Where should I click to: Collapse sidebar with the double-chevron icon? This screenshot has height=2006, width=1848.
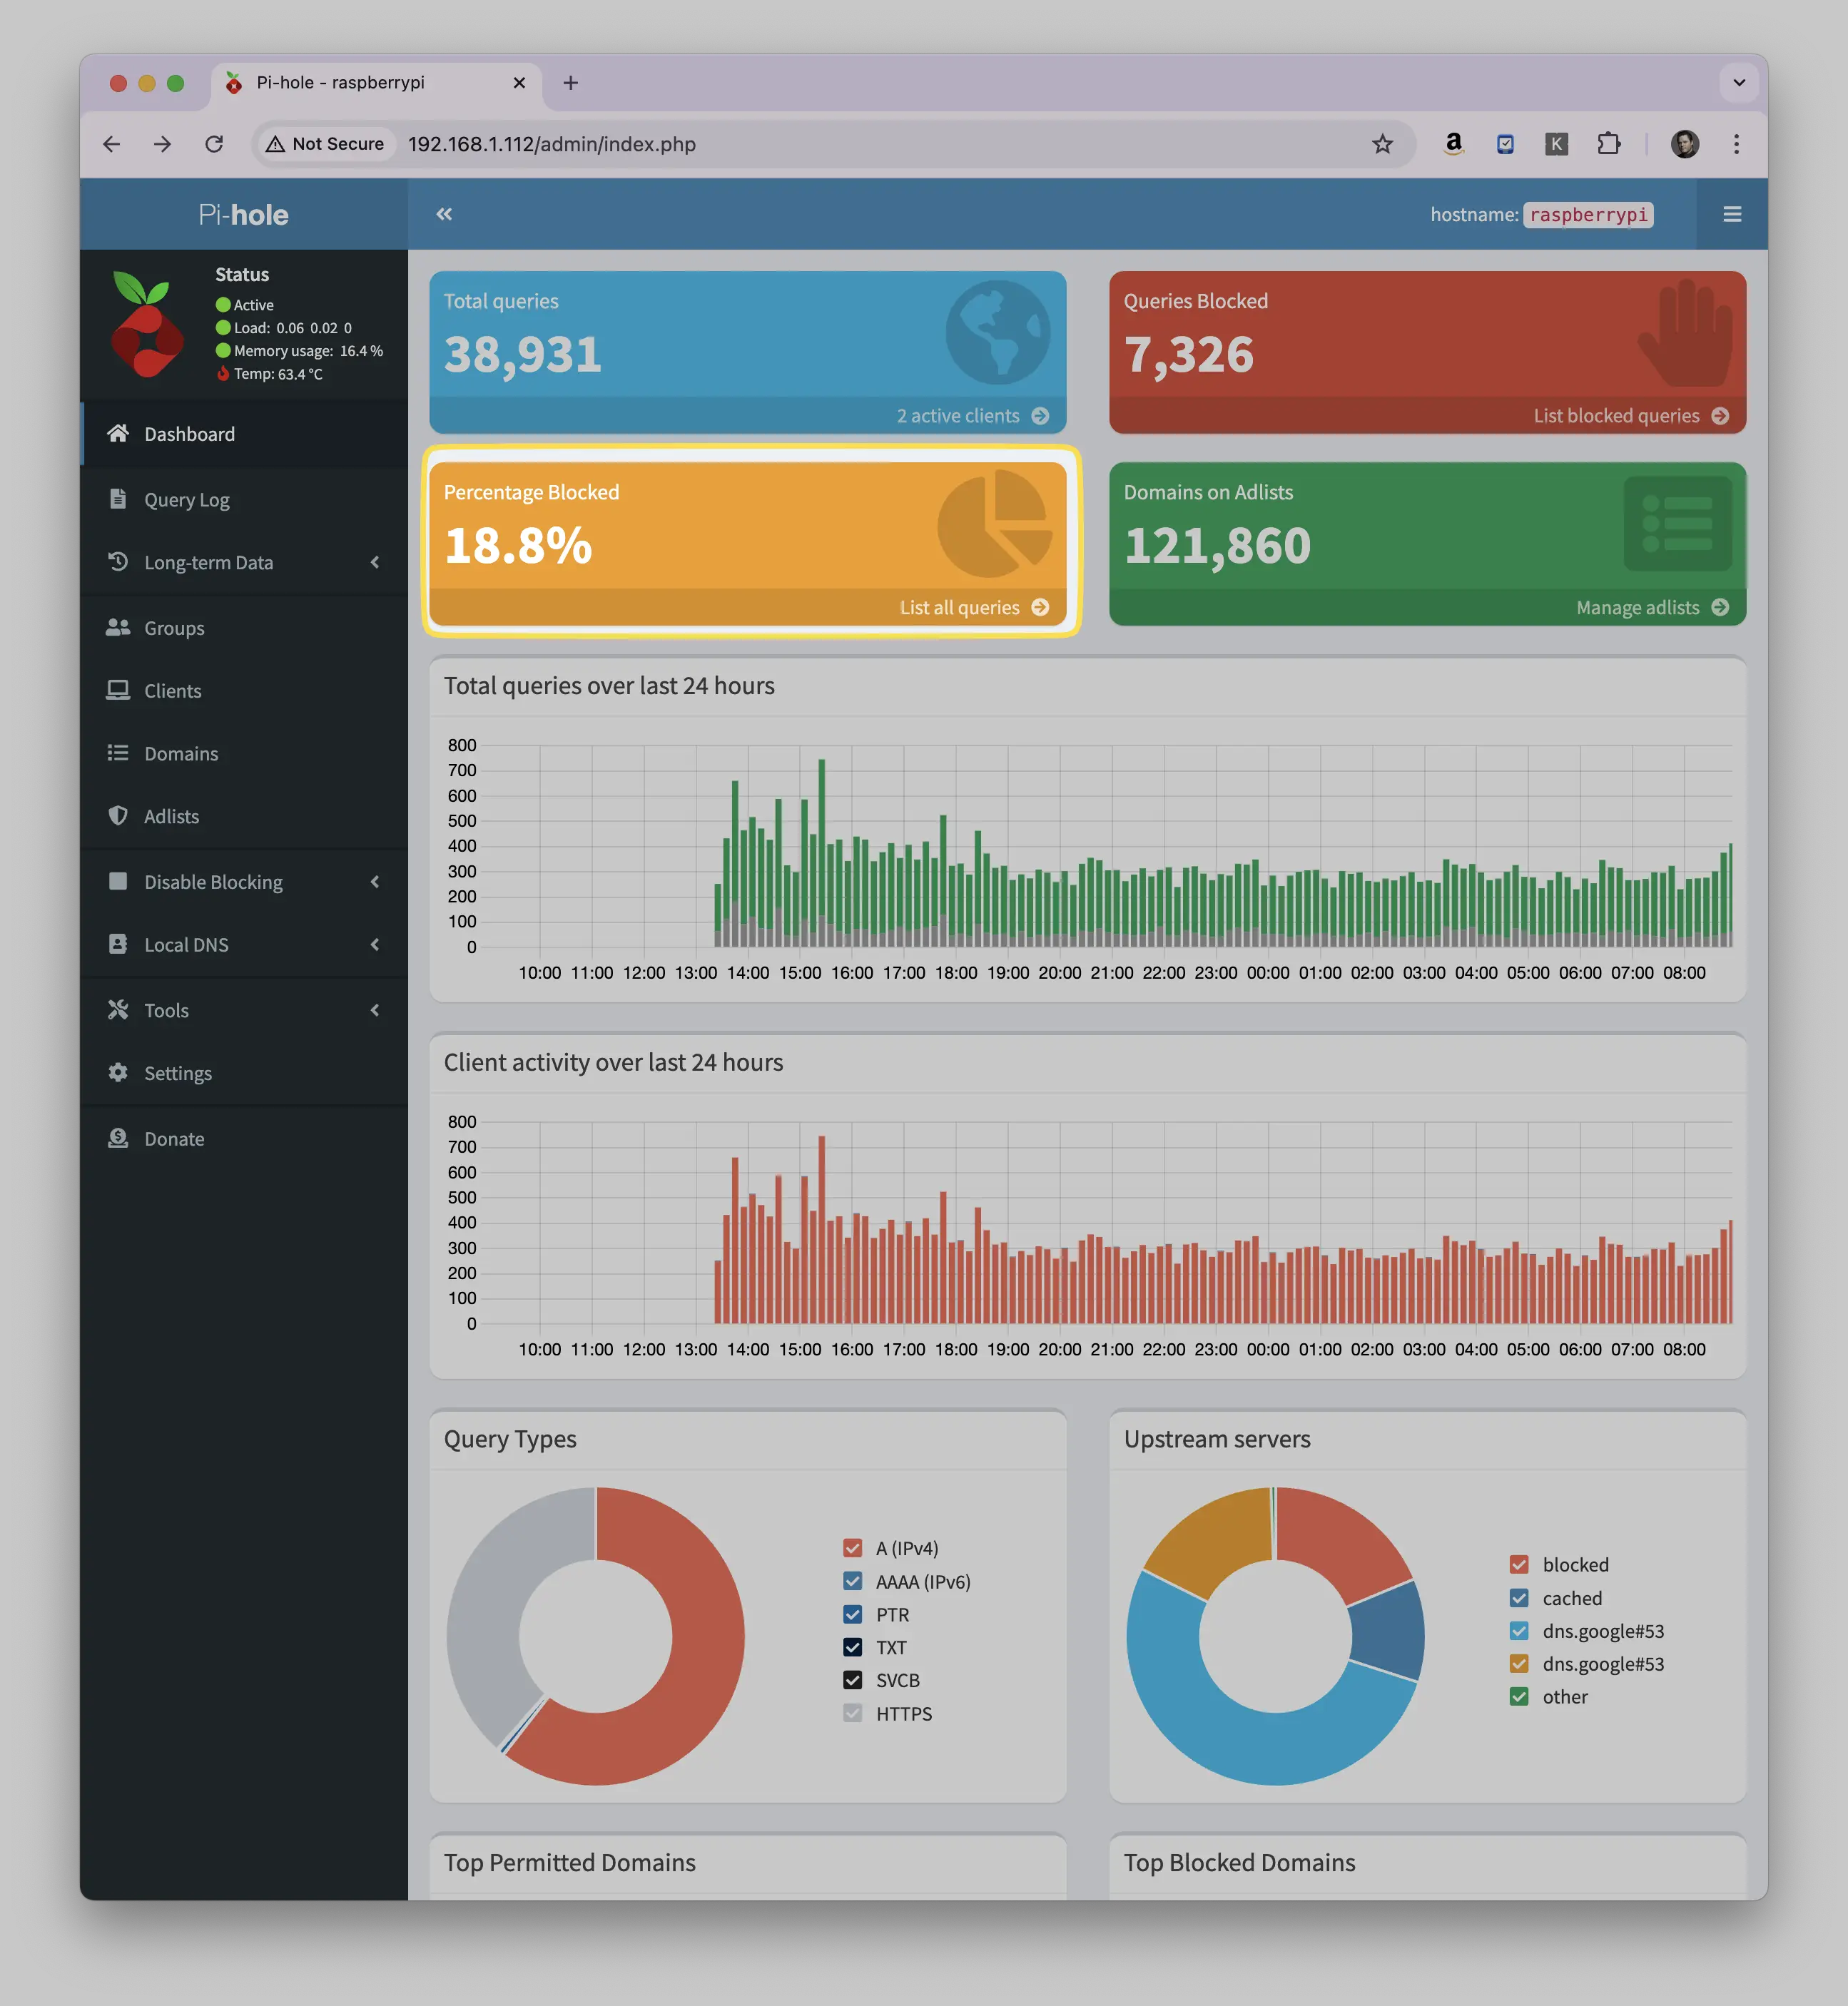(444, 214)
